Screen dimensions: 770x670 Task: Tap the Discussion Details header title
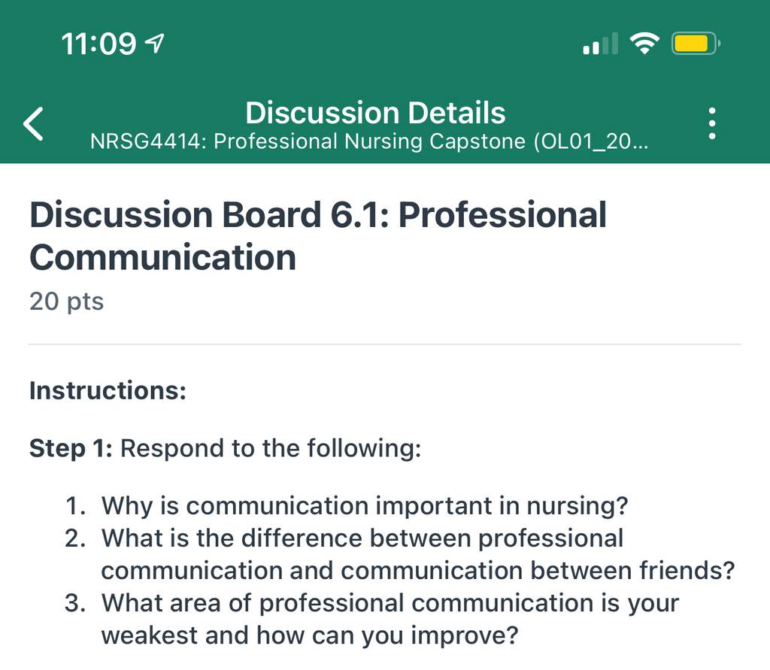375,113
